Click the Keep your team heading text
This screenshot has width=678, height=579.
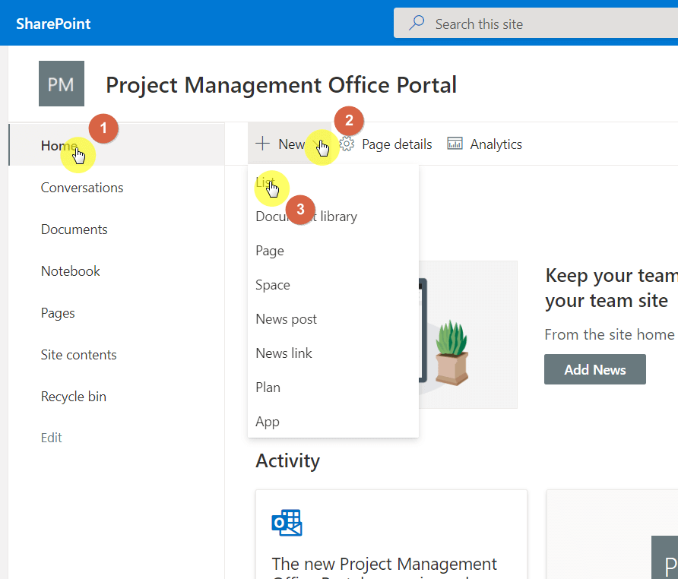[x=611, y=288]
